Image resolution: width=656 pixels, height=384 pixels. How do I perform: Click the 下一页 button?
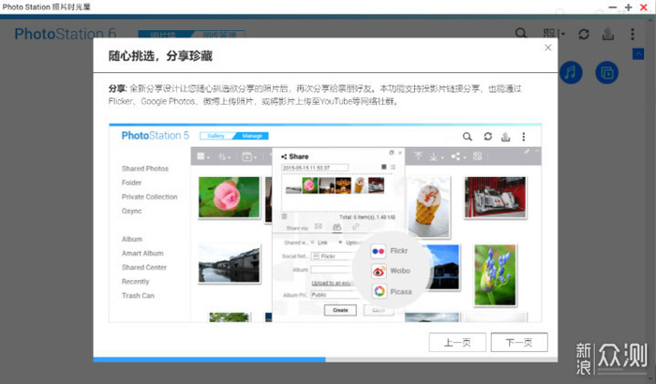click(x=519, y=343)
